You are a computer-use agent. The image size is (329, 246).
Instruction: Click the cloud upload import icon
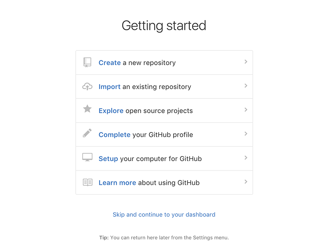pos(87,87)
